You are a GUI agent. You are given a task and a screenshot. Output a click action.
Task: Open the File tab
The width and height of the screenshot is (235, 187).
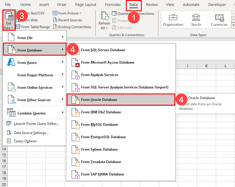[x=8, y=5]
